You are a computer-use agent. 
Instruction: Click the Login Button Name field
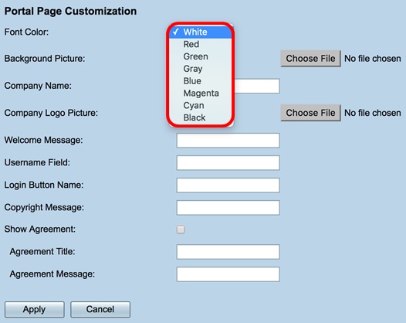point(228,185)
